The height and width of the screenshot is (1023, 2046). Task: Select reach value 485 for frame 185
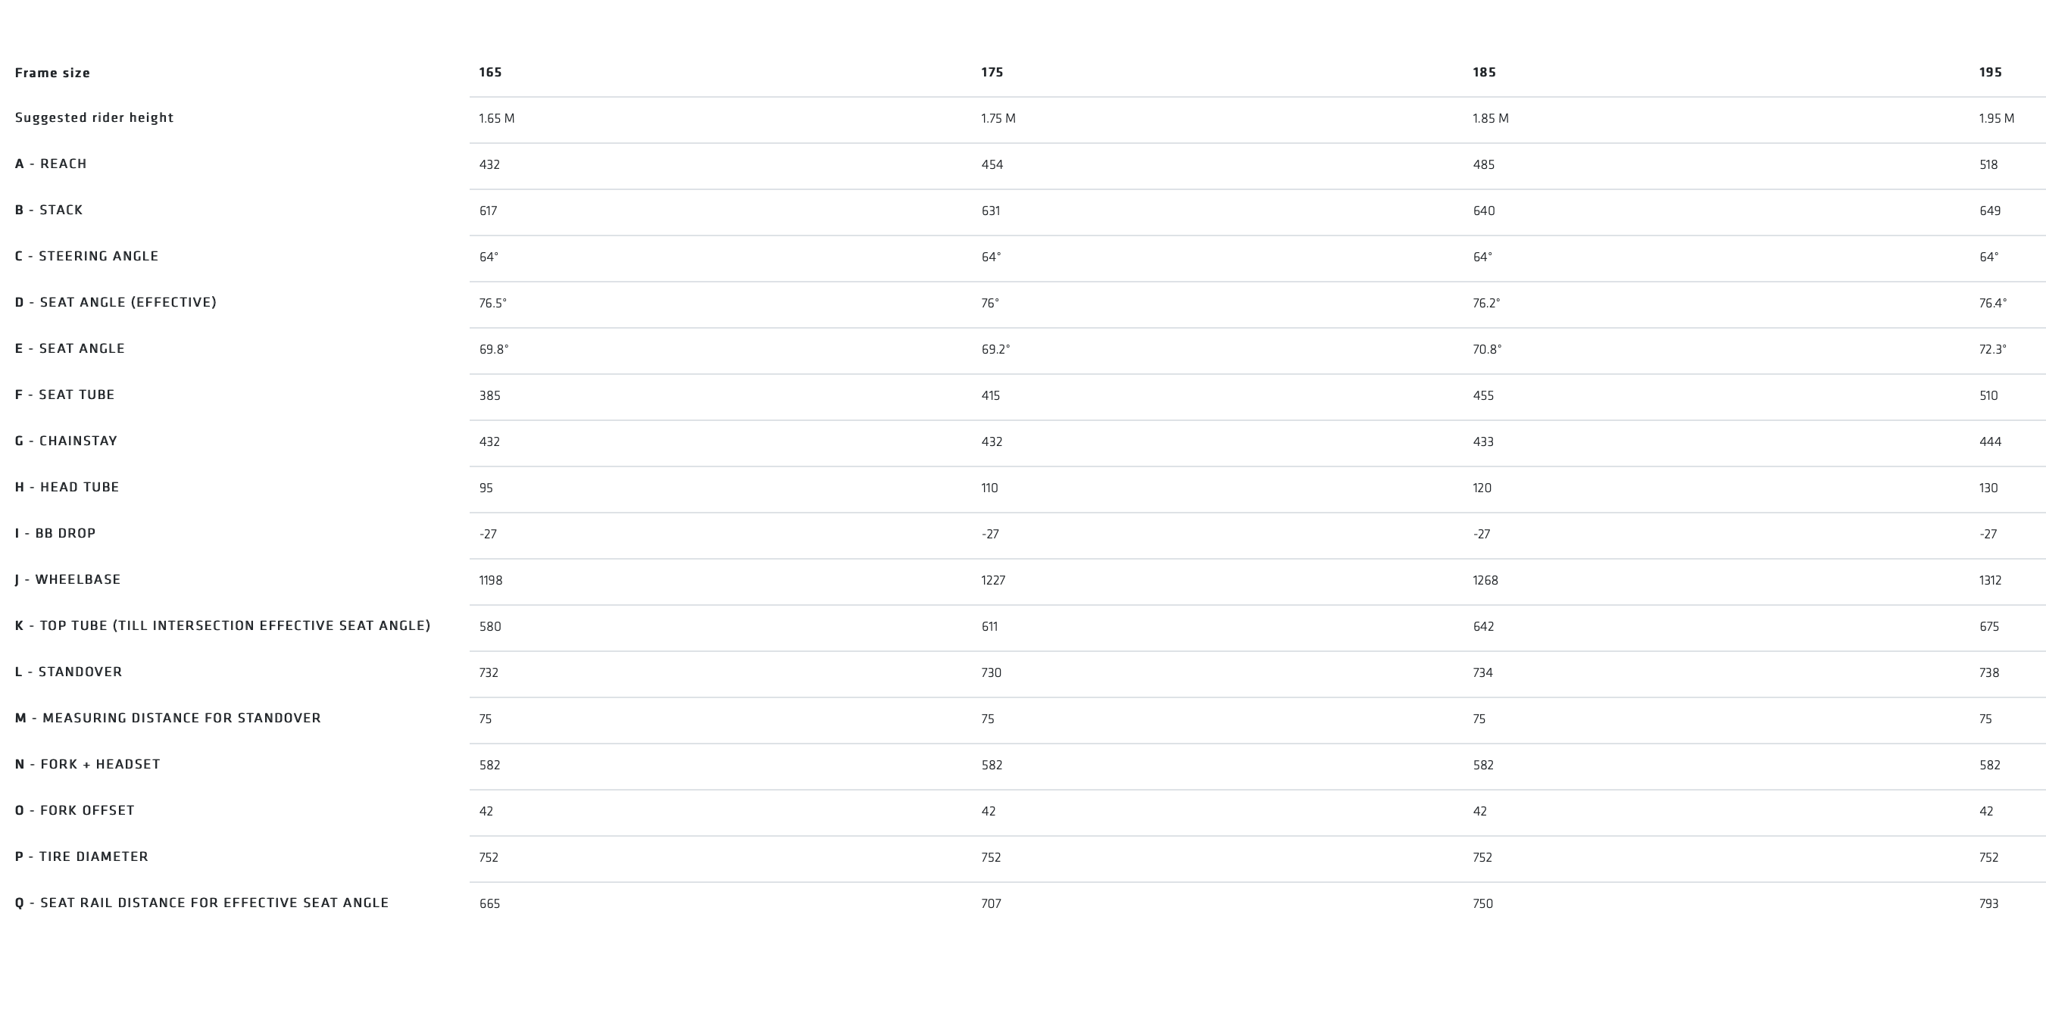pyautogui.click(x=1483, y=164)
